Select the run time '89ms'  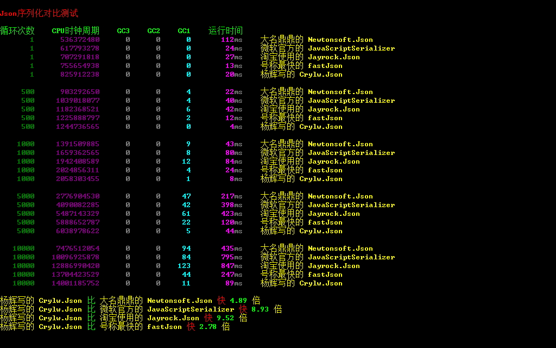tap(233, 283)
